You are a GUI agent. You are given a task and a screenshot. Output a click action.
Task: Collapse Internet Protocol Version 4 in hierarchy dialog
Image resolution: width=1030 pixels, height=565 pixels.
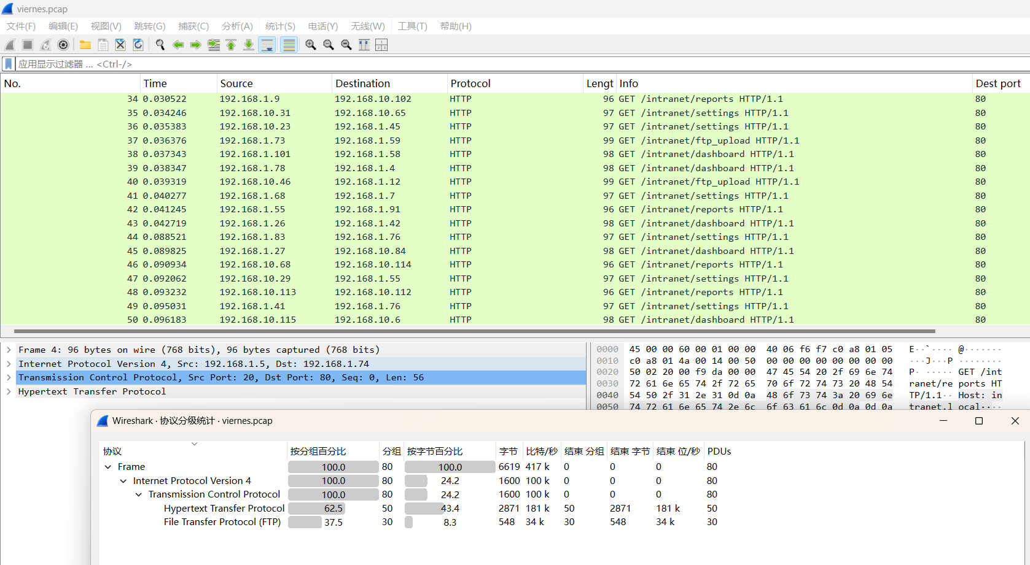[123, 481]
